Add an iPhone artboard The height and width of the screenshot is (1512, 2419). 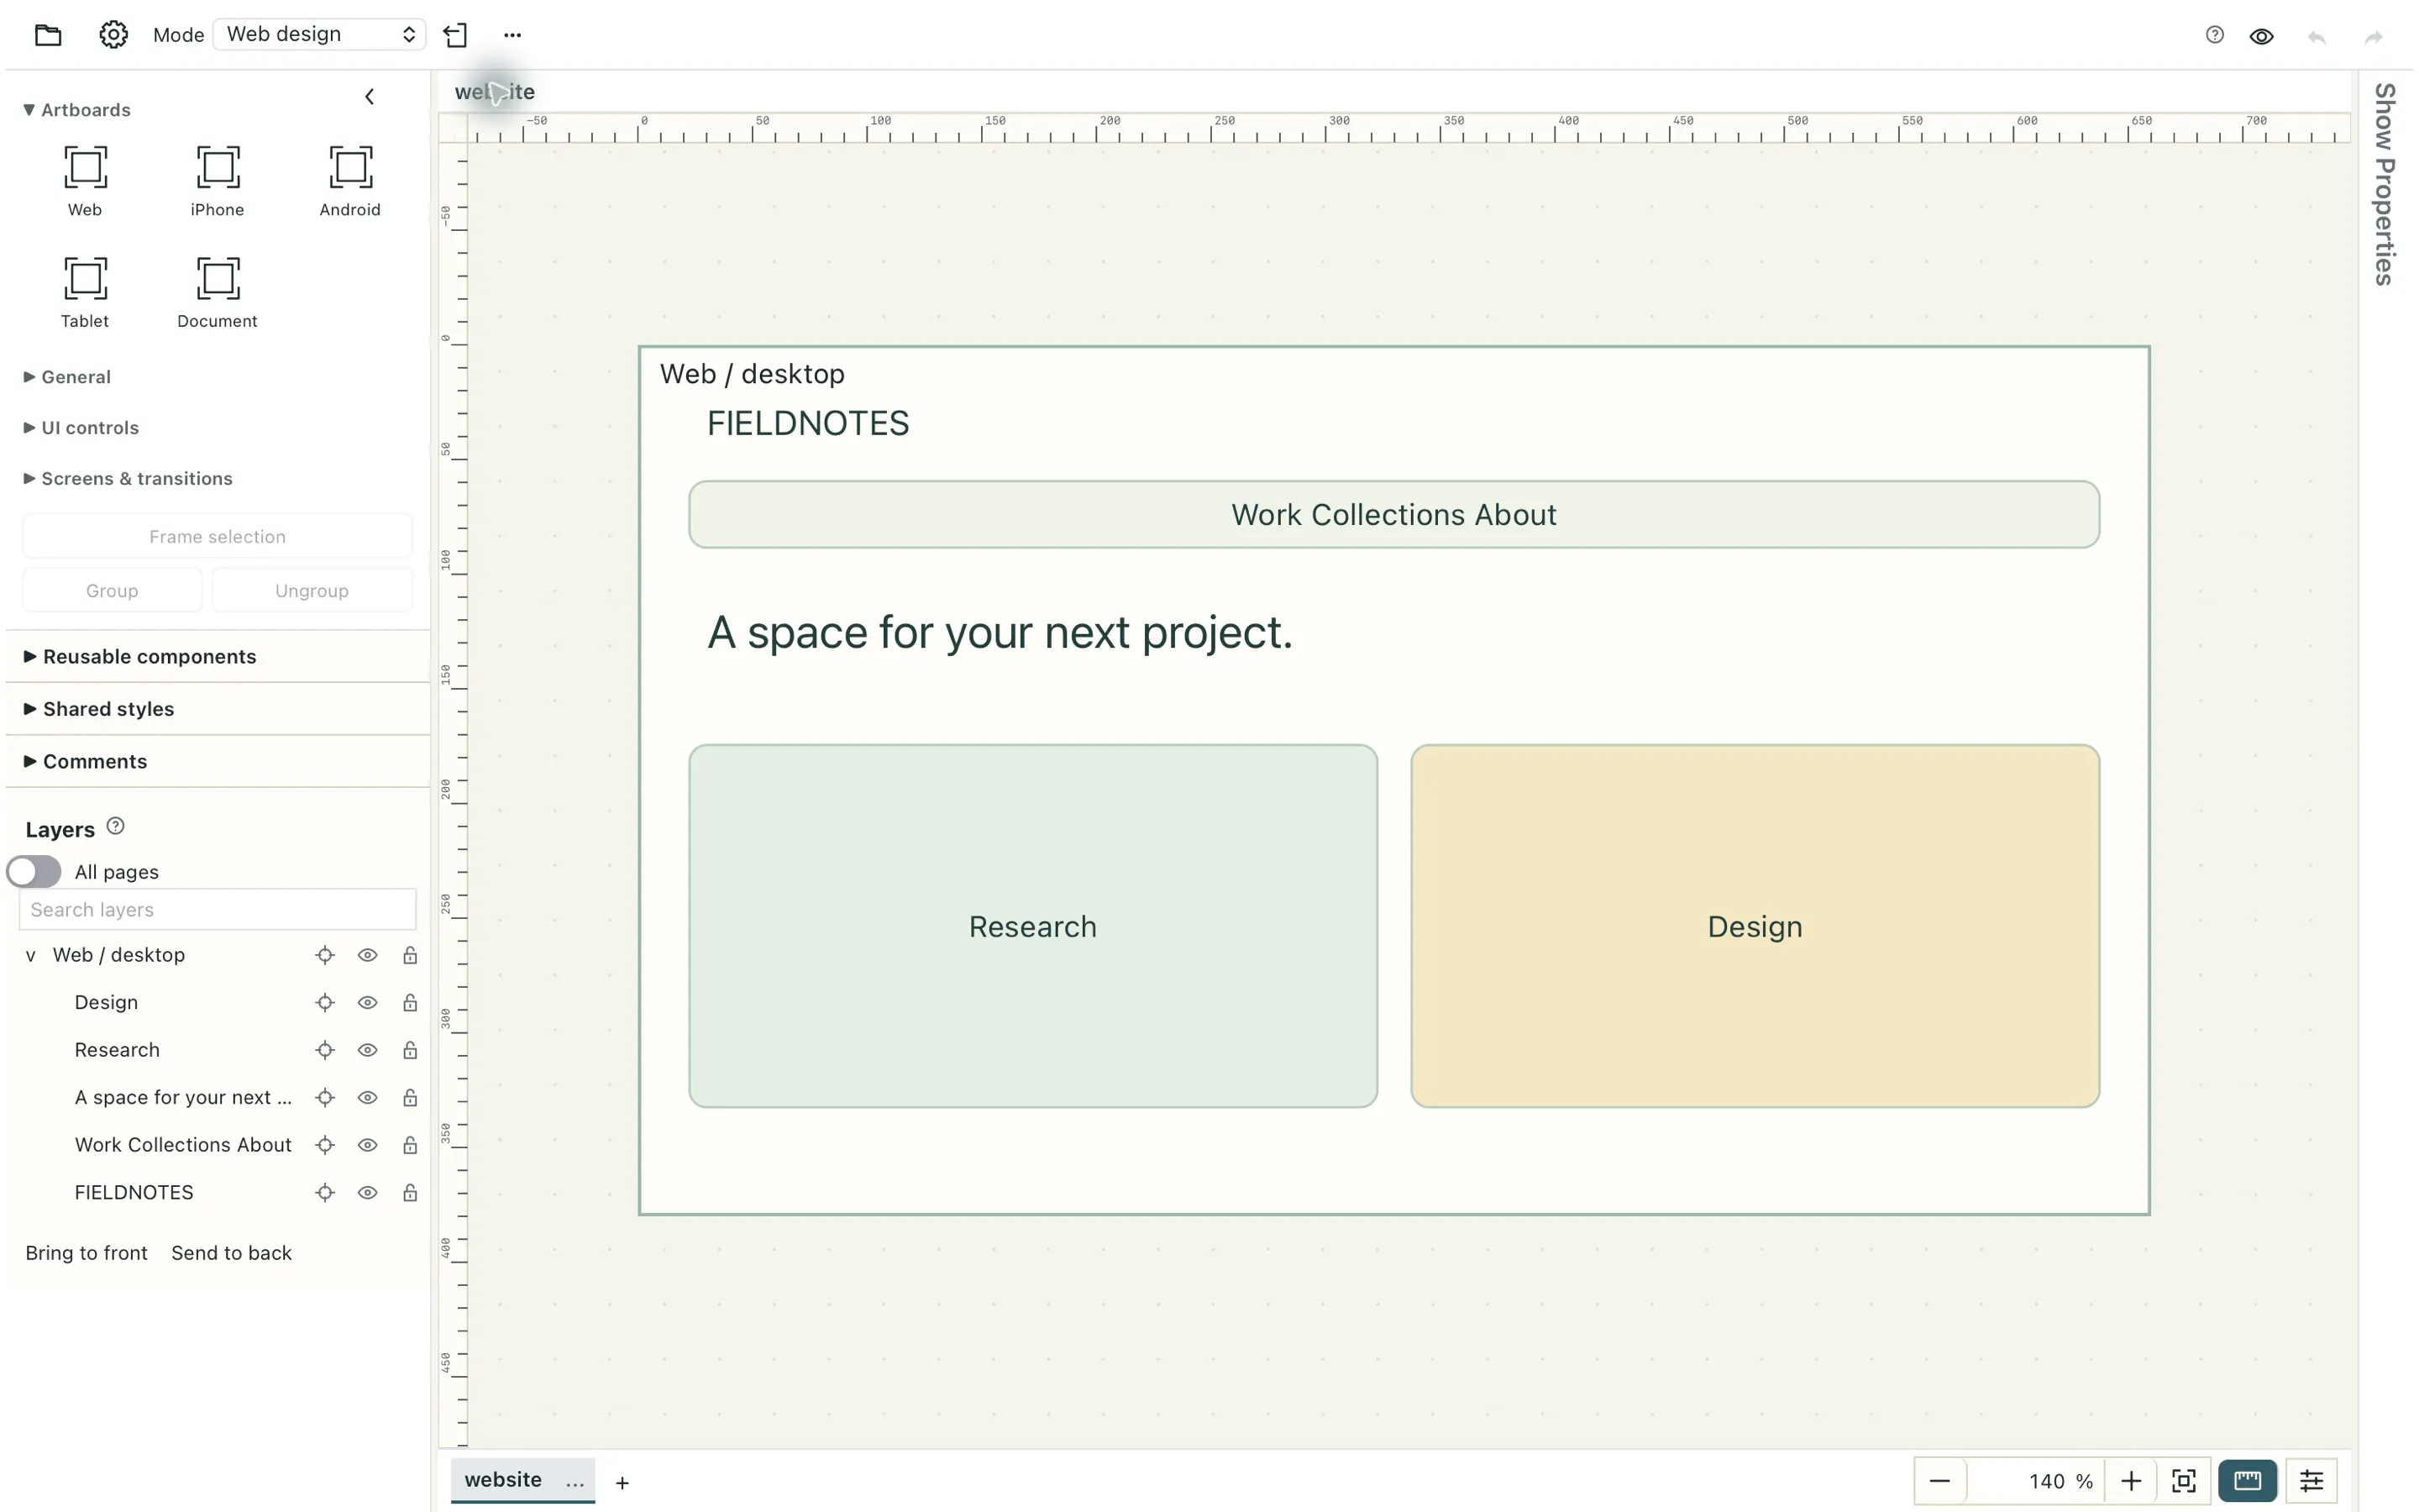click(x=217, y=181)
